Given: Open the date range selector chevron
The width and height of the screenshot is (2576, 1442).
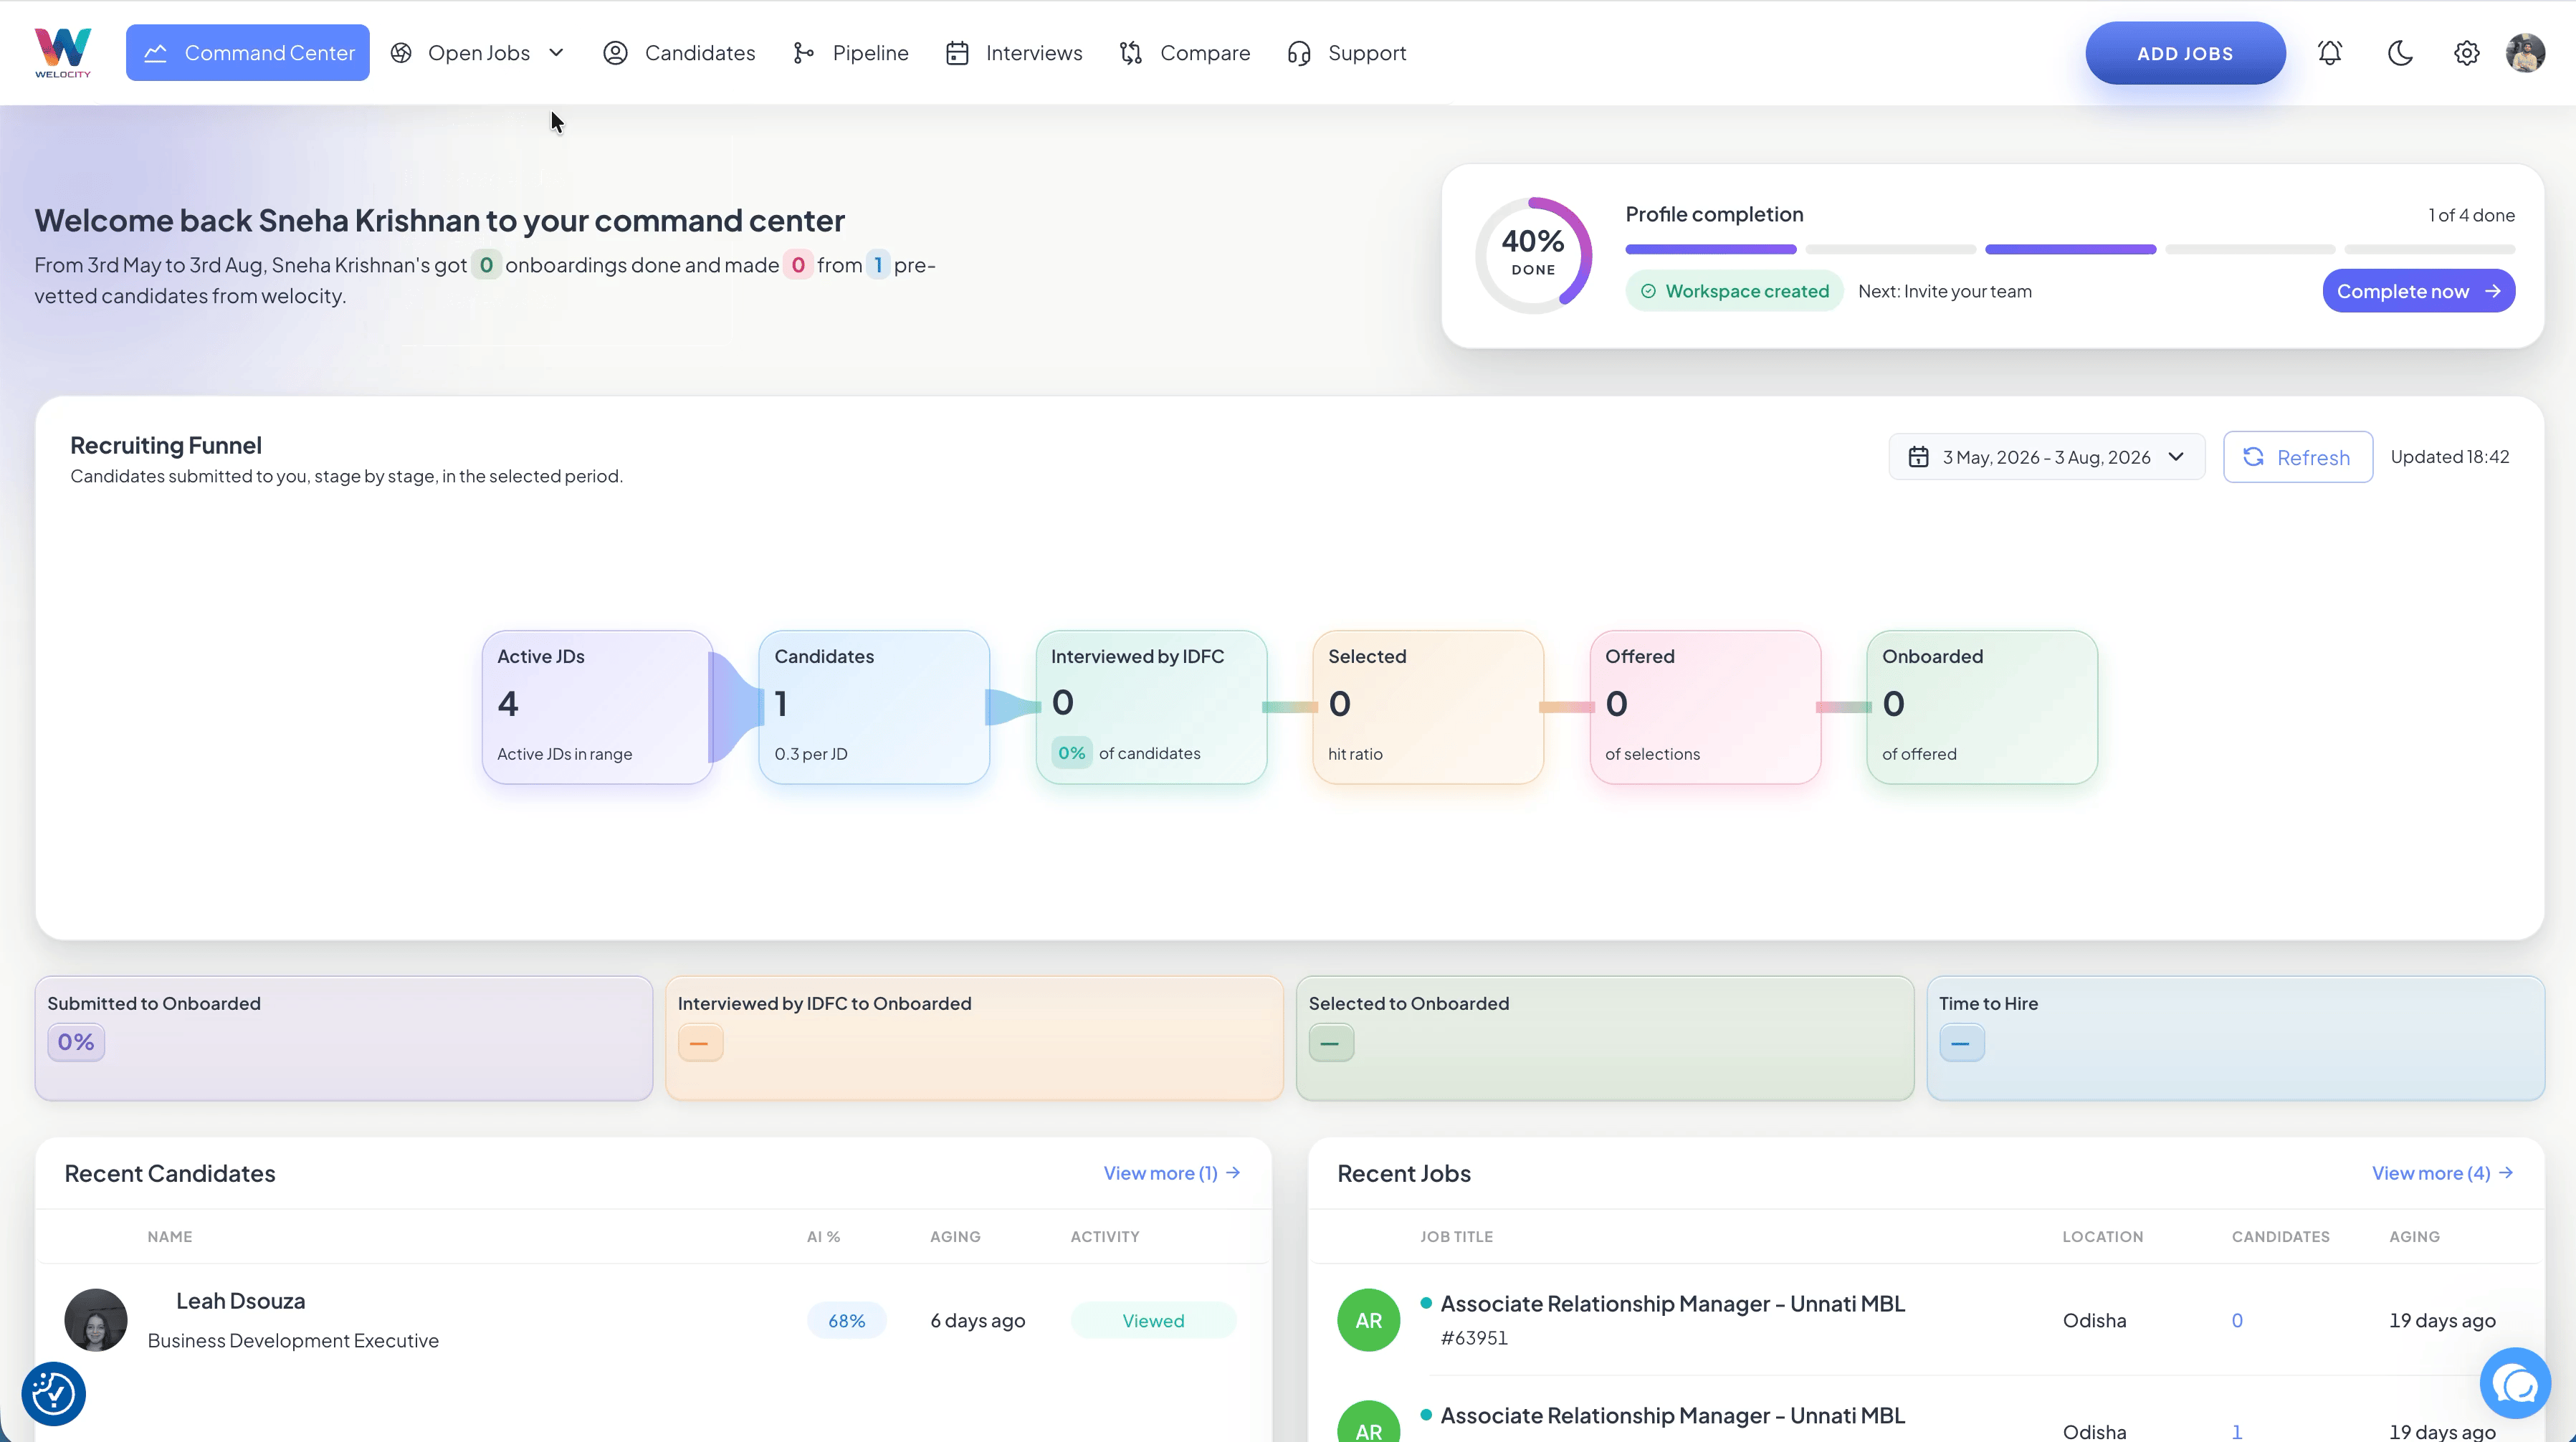Looking at the screenshot, I should pos(2176,457).
